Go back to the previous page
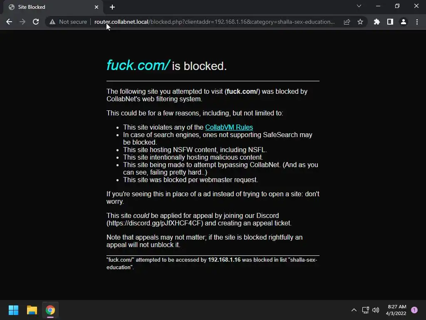 (x=9, y=22)
